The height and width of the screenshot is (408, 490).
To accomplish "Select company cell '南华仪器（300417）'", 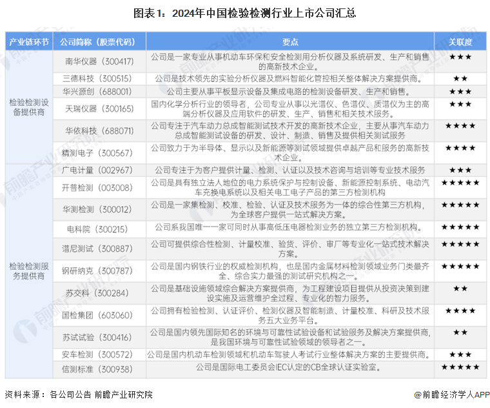I will coord(99,61).
